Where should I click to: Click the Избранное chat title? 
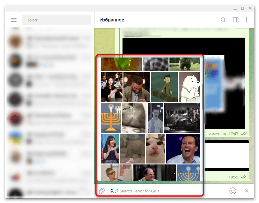112,20
